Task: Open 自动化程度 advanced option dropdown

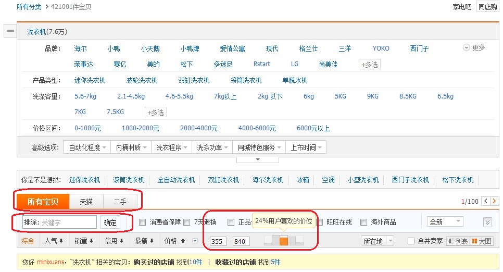Action: point(87,147)
